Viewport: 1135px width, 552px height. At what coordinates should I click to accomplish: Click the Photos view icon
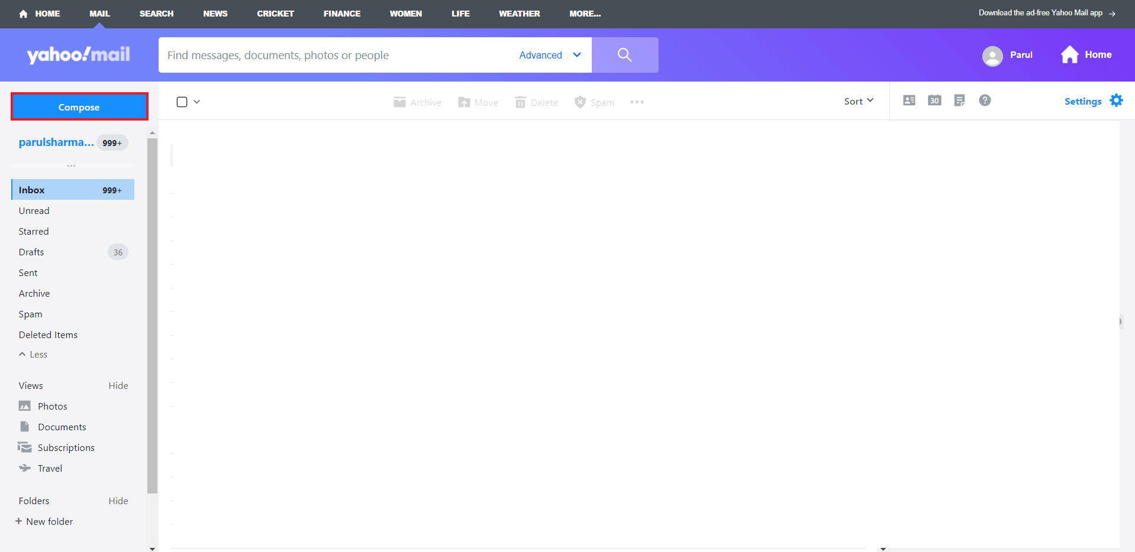tap(24, 406)
